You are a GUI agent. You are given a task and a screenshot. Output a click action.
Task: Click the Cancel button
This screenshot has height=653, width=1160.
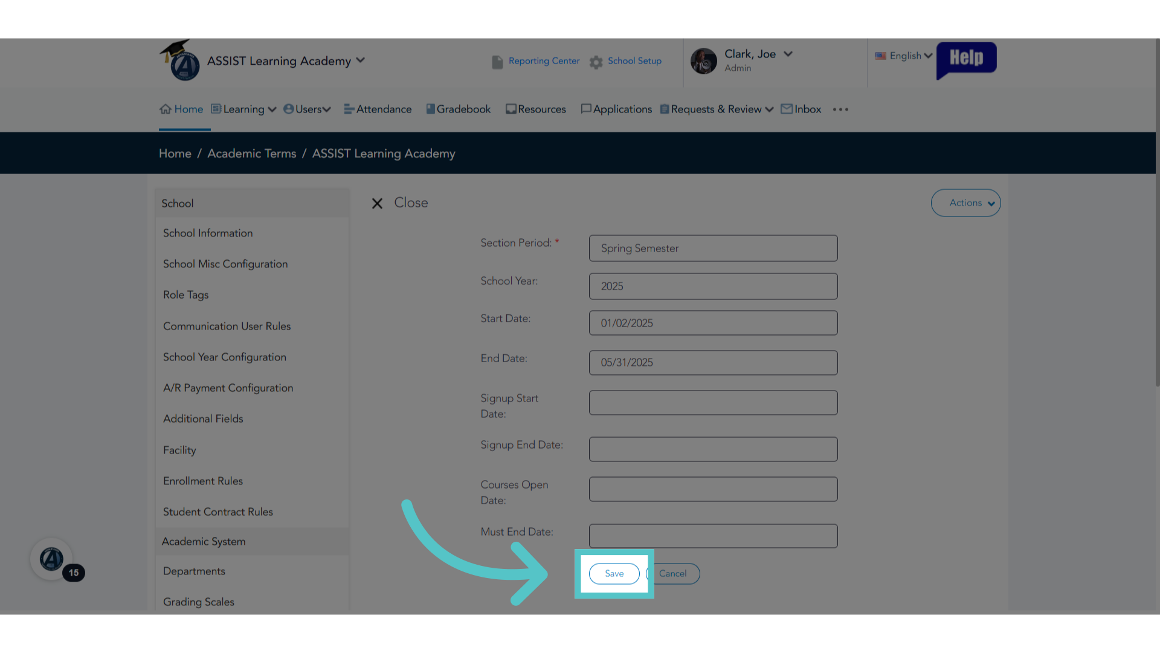[672, 573]
